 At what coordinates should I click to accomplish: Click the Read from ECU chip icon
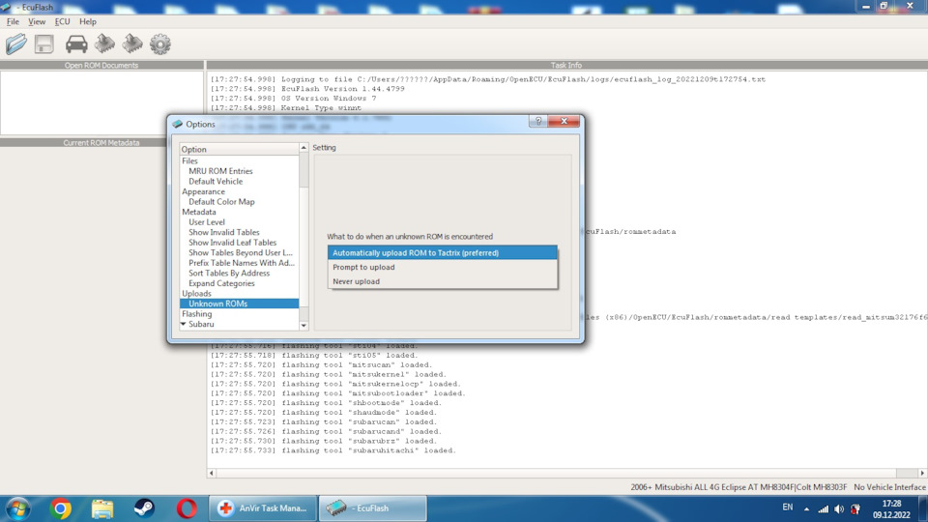104,43
